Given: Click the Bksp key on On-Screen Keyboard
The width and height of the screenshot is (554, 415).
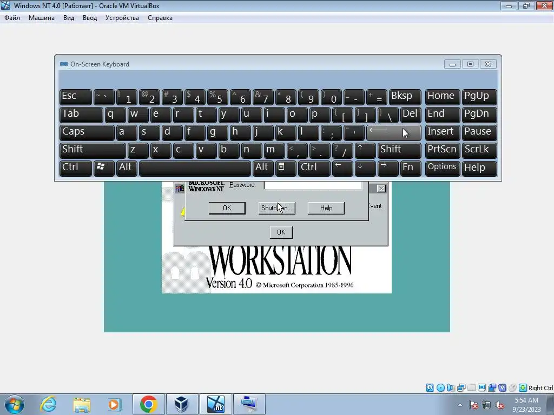Looking at the screenshot, I should click(x=405, y=97).
